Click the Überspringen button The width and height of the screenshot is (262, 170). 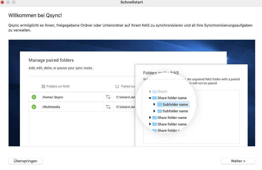tap(25, 161)
